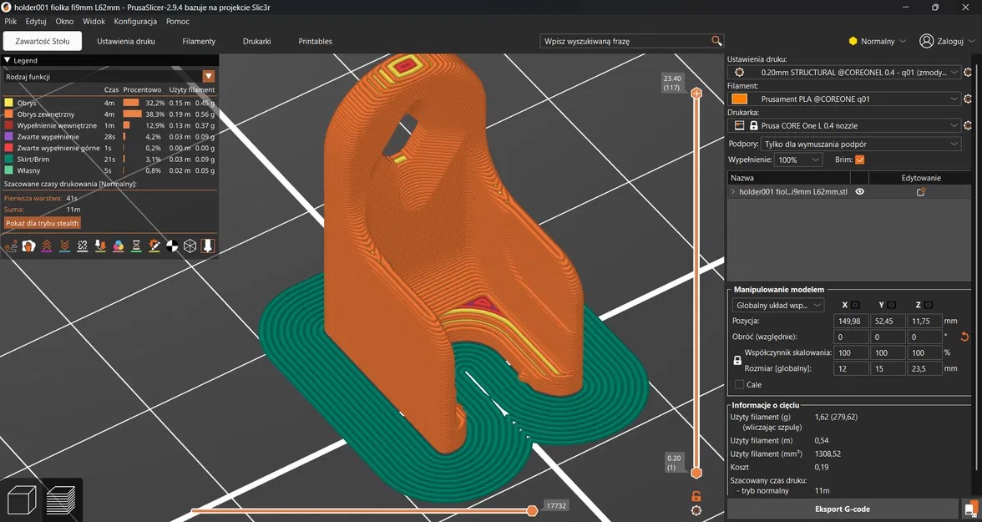Screen dimensions: 982x522
Task: Open the Podpory supports dropdown
Action: (x=860, y=144)
